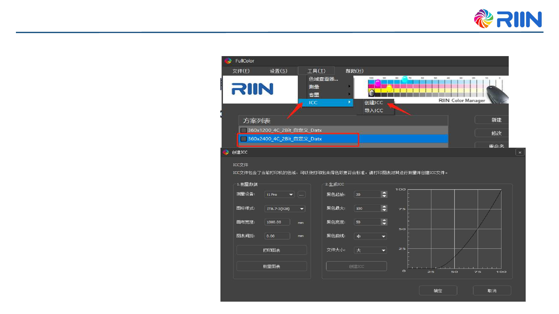Open the 文件(F) menu
Viewport: 559px width, 314px height.
pyautogui.click(x=241, y=71)
